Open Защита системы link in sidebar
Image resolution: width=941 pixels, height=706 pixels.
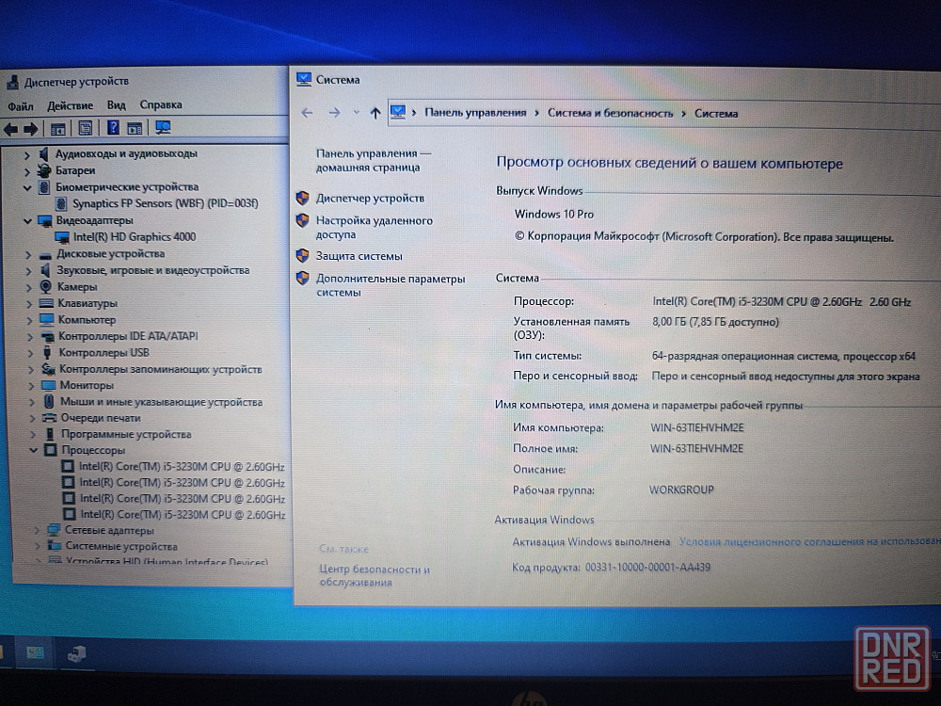click(359, 256)
